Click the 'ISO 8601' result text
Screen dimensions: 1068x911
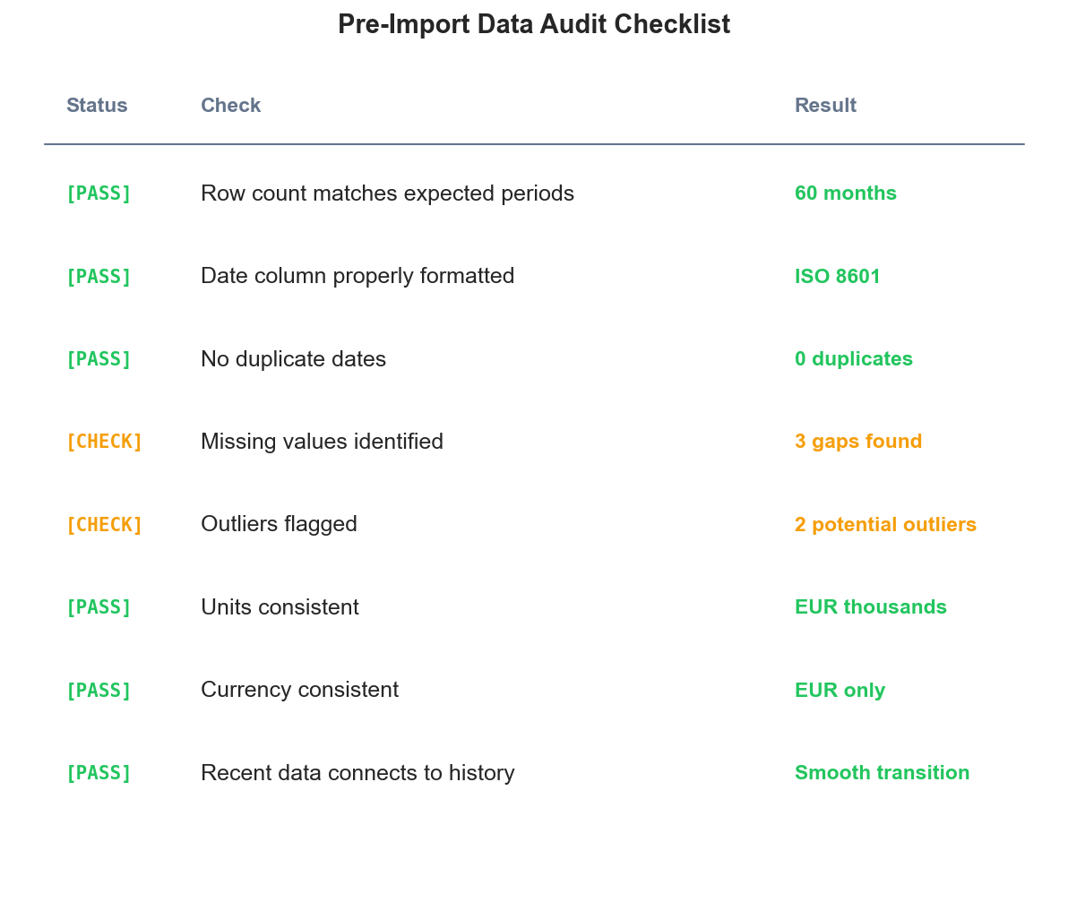(x=837, y=277)
